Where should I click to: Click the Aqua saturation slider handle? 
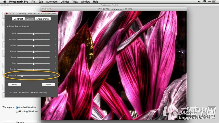point(33,58)
